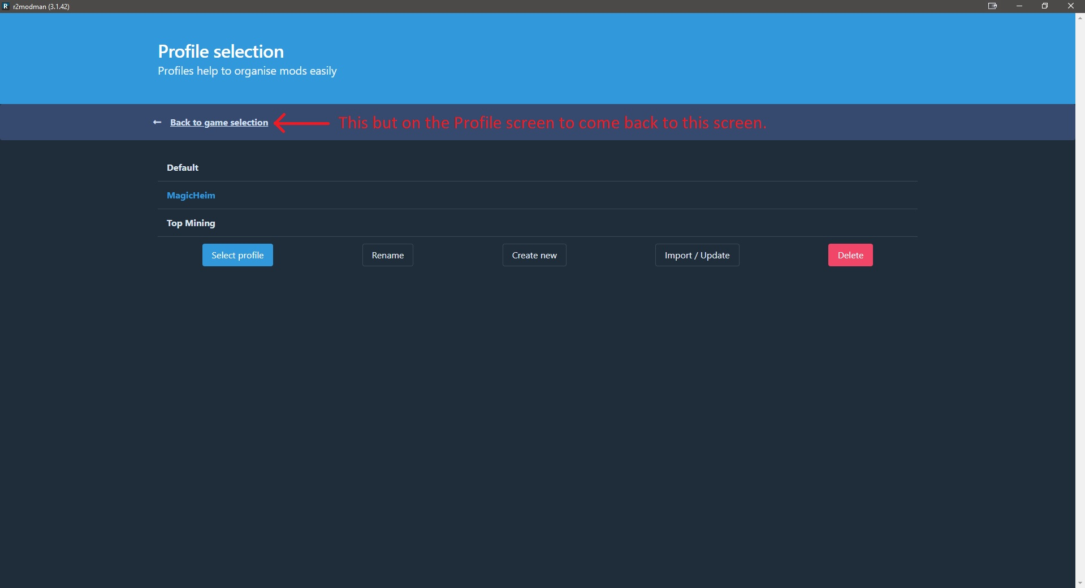Click the back arrow beside Back to game selection

(157, 122)
